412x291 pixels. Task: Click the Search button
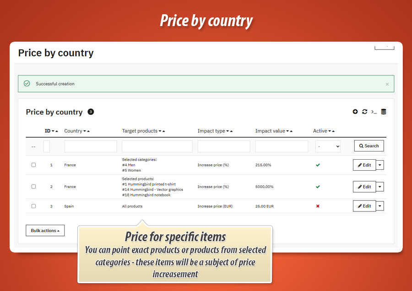coord(369,146)
